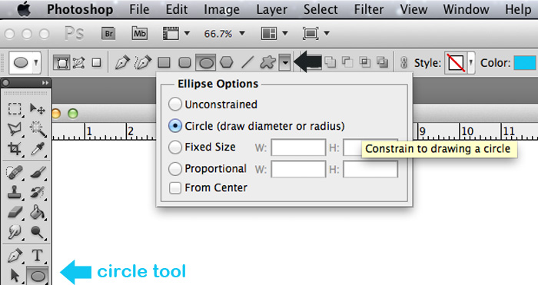Enable Exclude overlapping shape areas mode
The image size is (538, 285).
(x=382, y=62)
